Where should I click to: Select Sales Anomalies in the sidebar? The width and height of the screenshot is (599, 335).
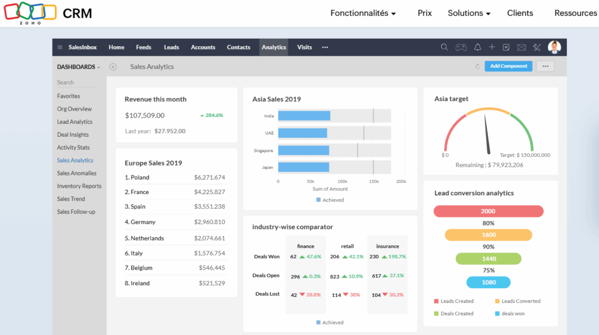tap(77, 173)
